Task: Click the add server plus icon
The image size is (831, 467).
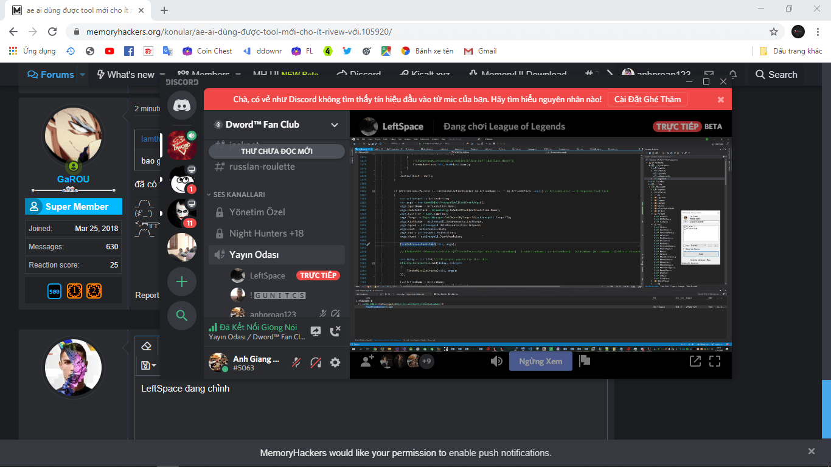Action: (181, 282)
